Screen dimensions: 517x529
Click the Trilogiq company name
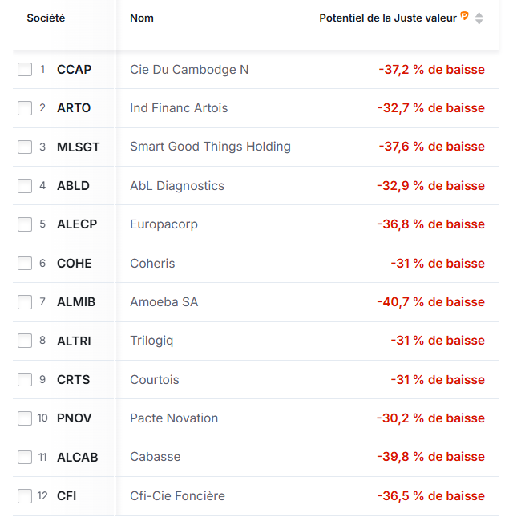151,341
